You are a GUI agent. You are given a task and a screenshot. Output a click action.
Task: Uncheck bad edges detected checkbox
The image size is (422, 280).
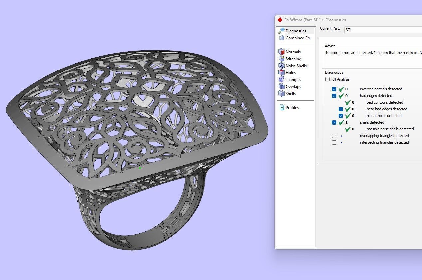click(x=334, y=96)
